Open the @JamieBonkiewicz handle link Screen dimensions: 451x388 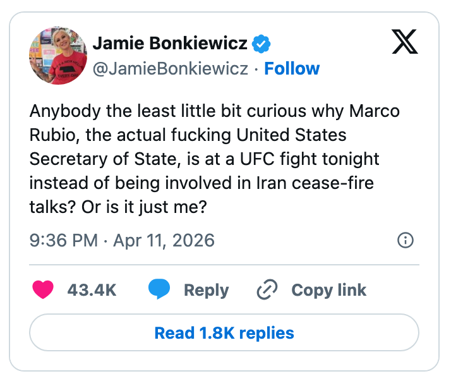[171, 68]
